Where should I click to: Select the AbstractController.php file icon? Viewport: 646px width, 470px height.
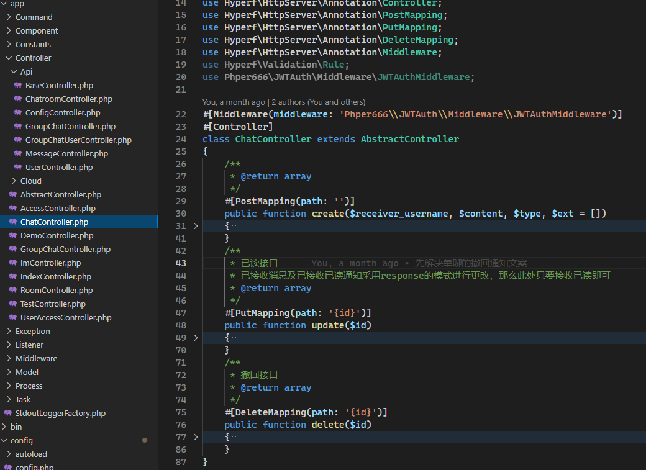point(14,194)
